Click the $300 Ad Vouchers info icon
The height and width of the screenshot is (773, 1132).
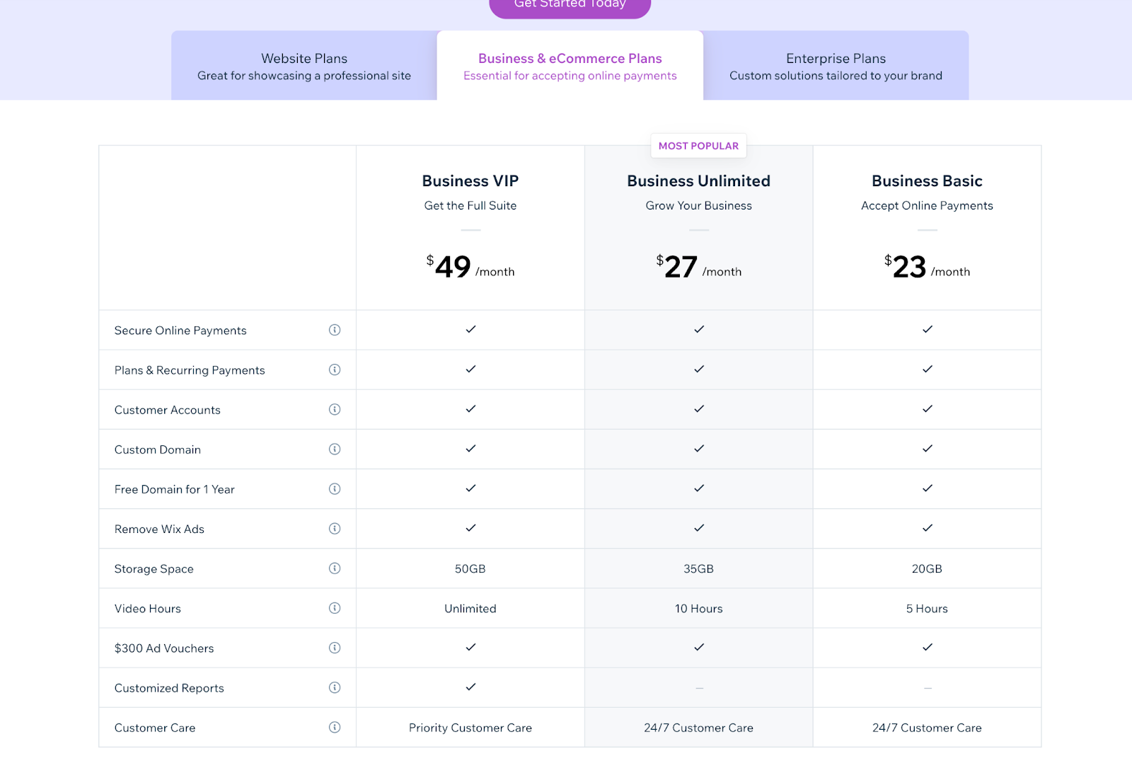point(335,647)
